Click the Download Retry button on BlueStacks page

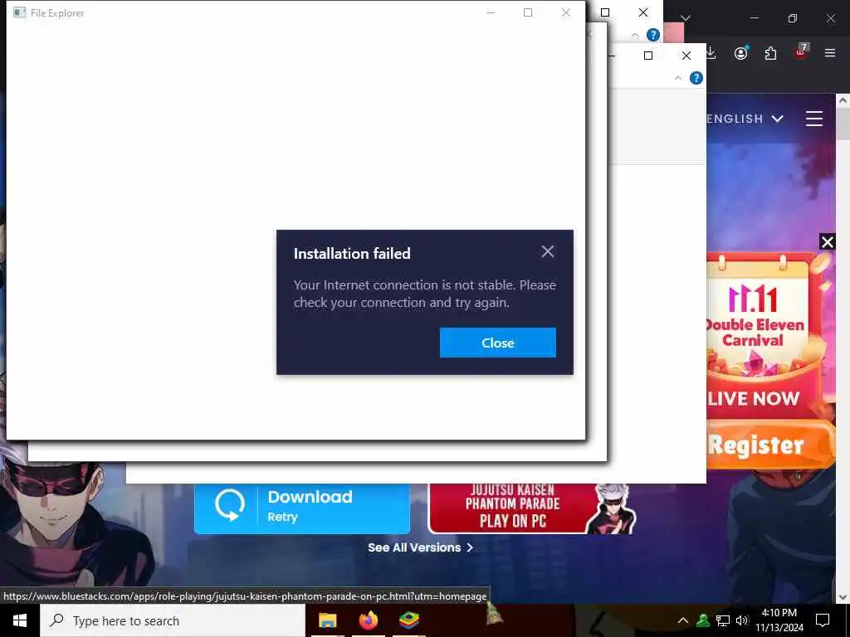point(302,508)
